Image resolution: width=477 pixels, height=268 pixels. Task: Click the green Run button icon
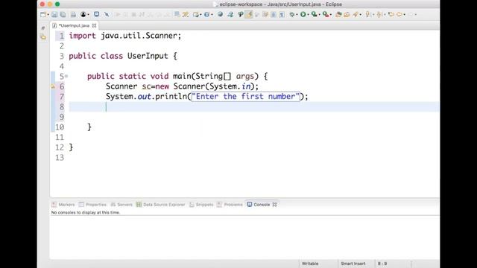[303, 14]
